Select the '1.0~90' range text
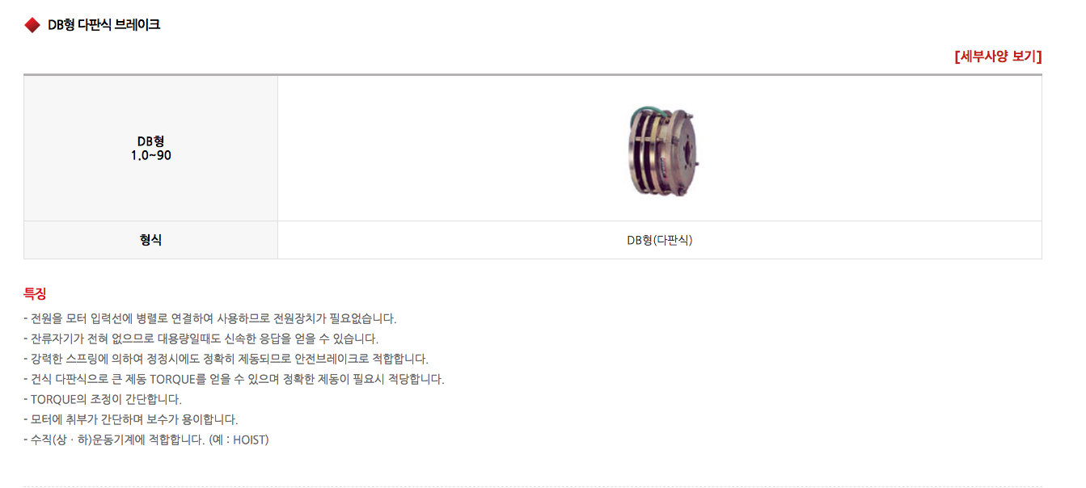1086x488 pixels. click(x=150, y=156)
